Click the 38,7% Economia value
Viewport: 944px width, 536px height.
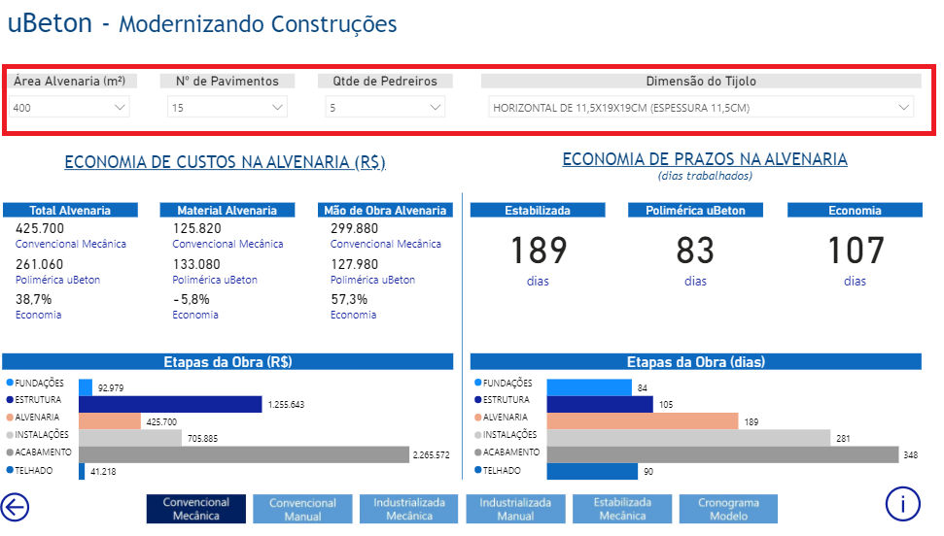coord(34,300)
